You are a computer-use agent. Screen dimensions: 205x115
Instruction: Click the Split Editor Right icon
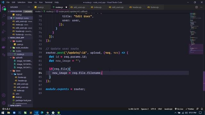[x=196, y=7]
